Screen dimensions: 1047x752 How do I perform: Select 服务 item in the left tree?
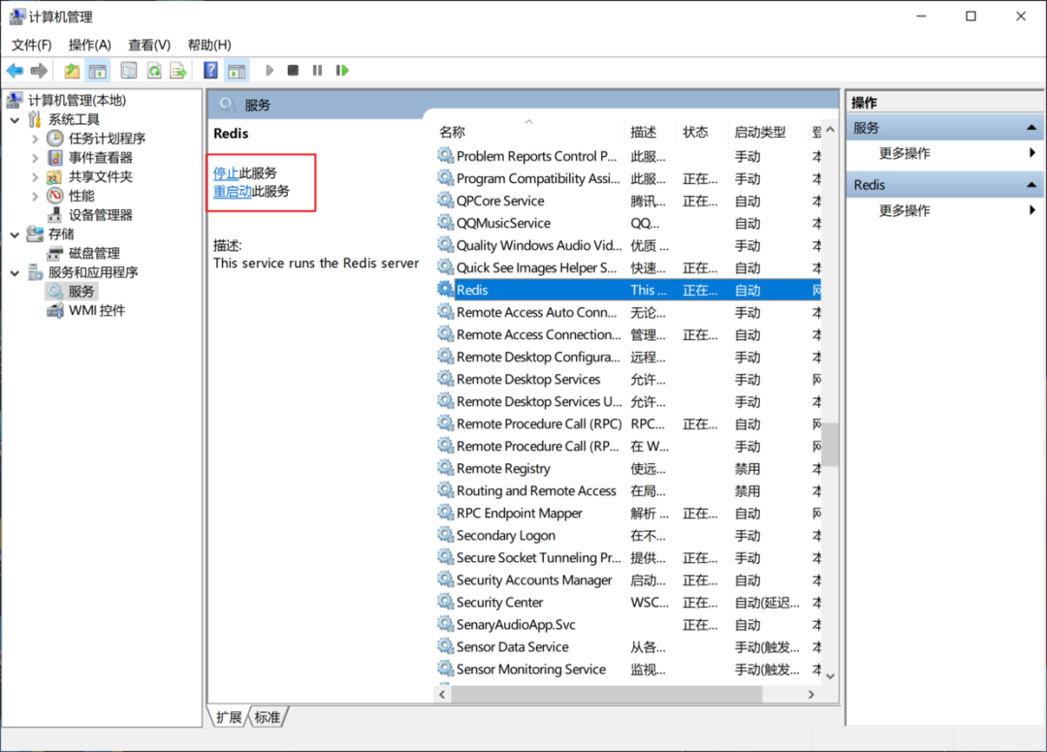coord(81,292)
